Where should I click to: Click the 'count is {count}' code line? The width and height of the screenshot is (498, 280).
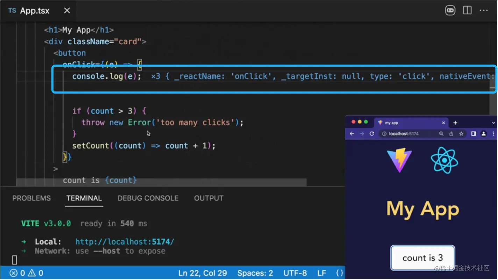click(x=100, y=180)
